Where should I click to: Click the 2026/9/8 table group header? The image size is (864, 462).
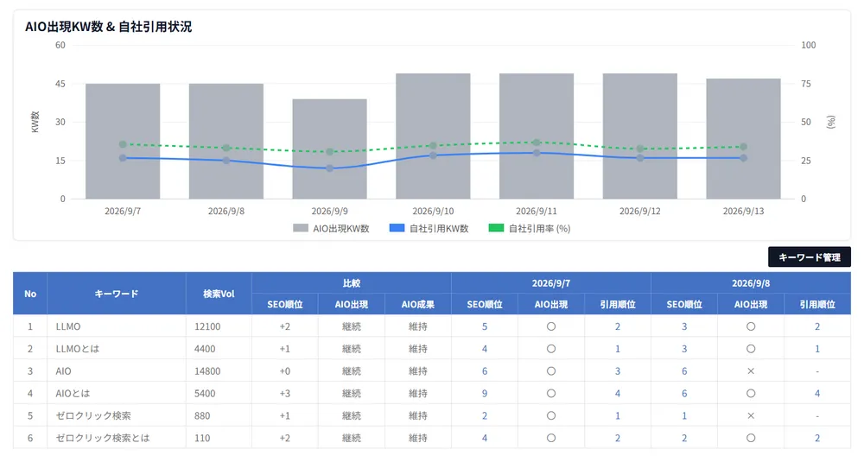(x=751, y=283)
